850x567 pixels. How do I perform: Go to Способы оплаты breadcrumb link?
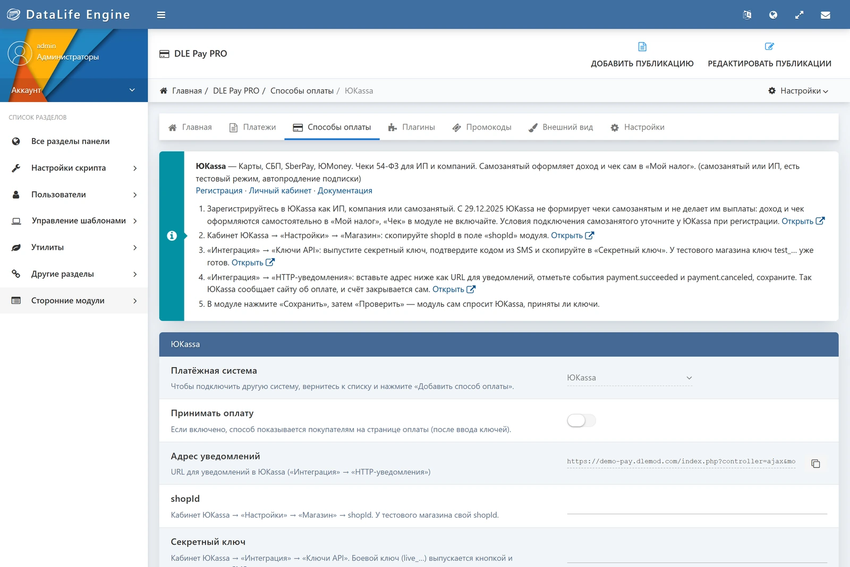pyautogui.click(x=302, y=91)
